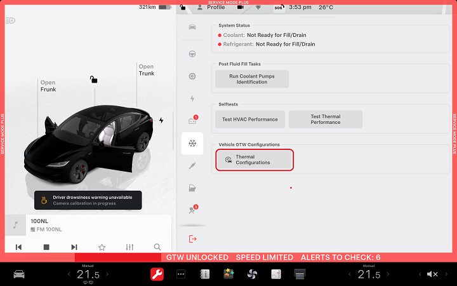This screenshot has height=286, width=457.
Task: Open the three-dots app launcher
Action: pyautogui.click(x=181, y=274)
